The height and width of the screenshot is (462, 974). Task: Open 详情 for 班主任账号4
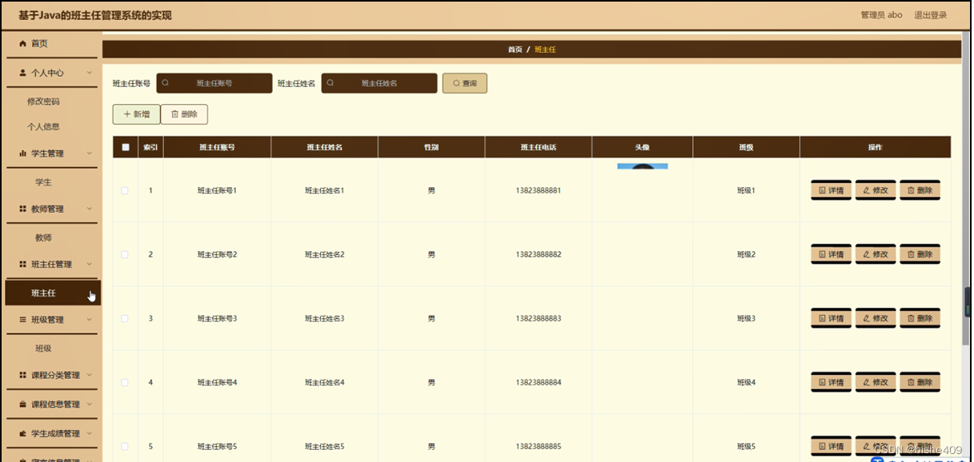(831, 382)
